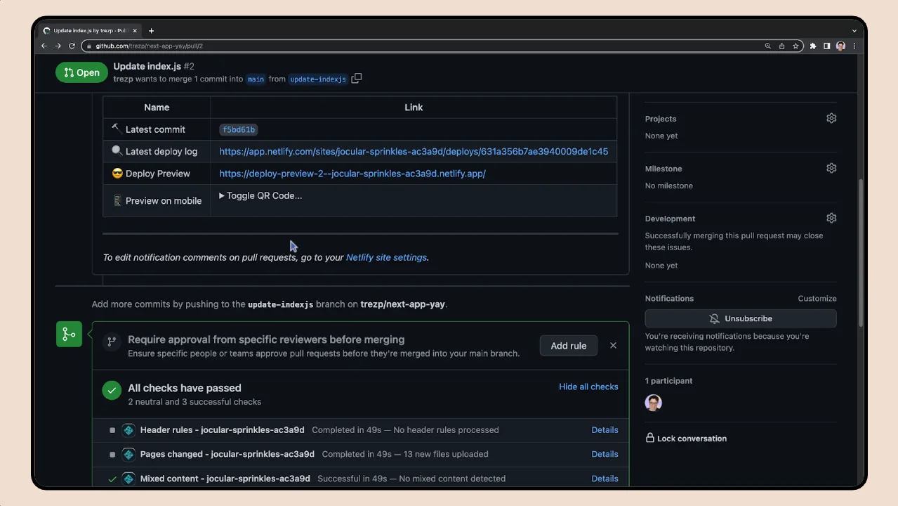Open the Development settings gear
Viewport: 898px width, 506px height.
pyautogui.click(x=831, y=218)
